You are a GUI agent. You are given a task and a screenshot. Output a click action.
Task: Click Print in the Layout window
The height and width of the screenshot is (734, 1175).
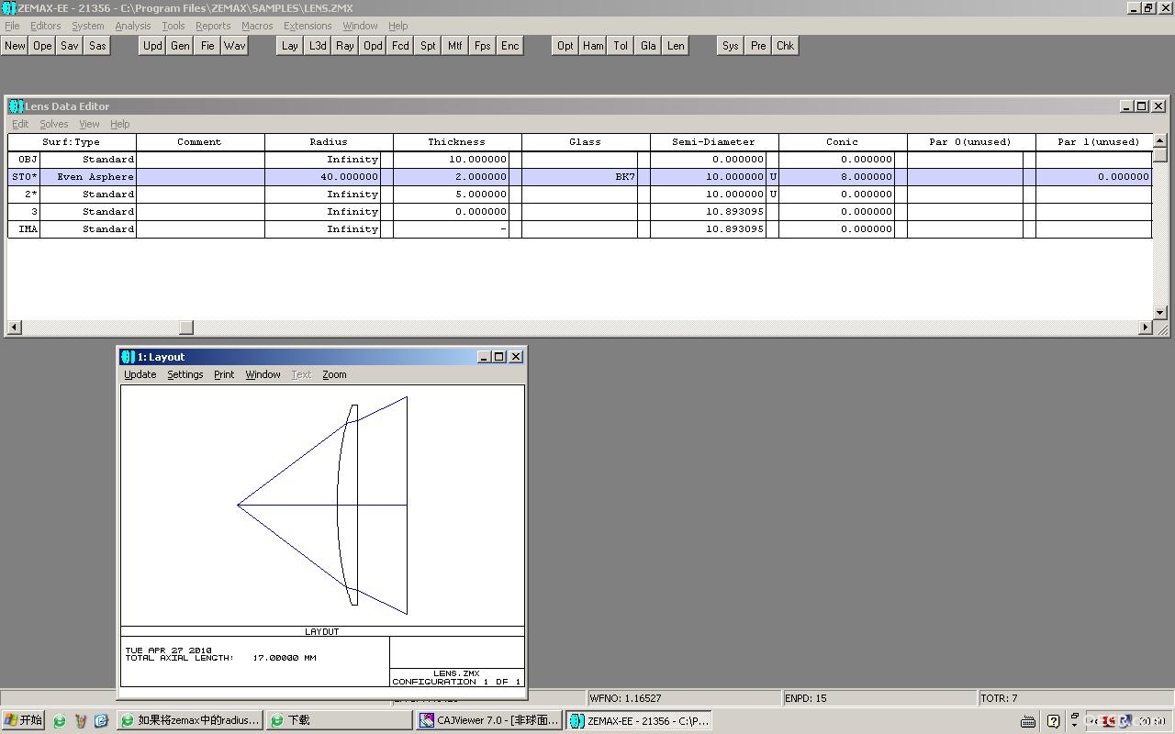pyautogui.click(x=224, y=374)
